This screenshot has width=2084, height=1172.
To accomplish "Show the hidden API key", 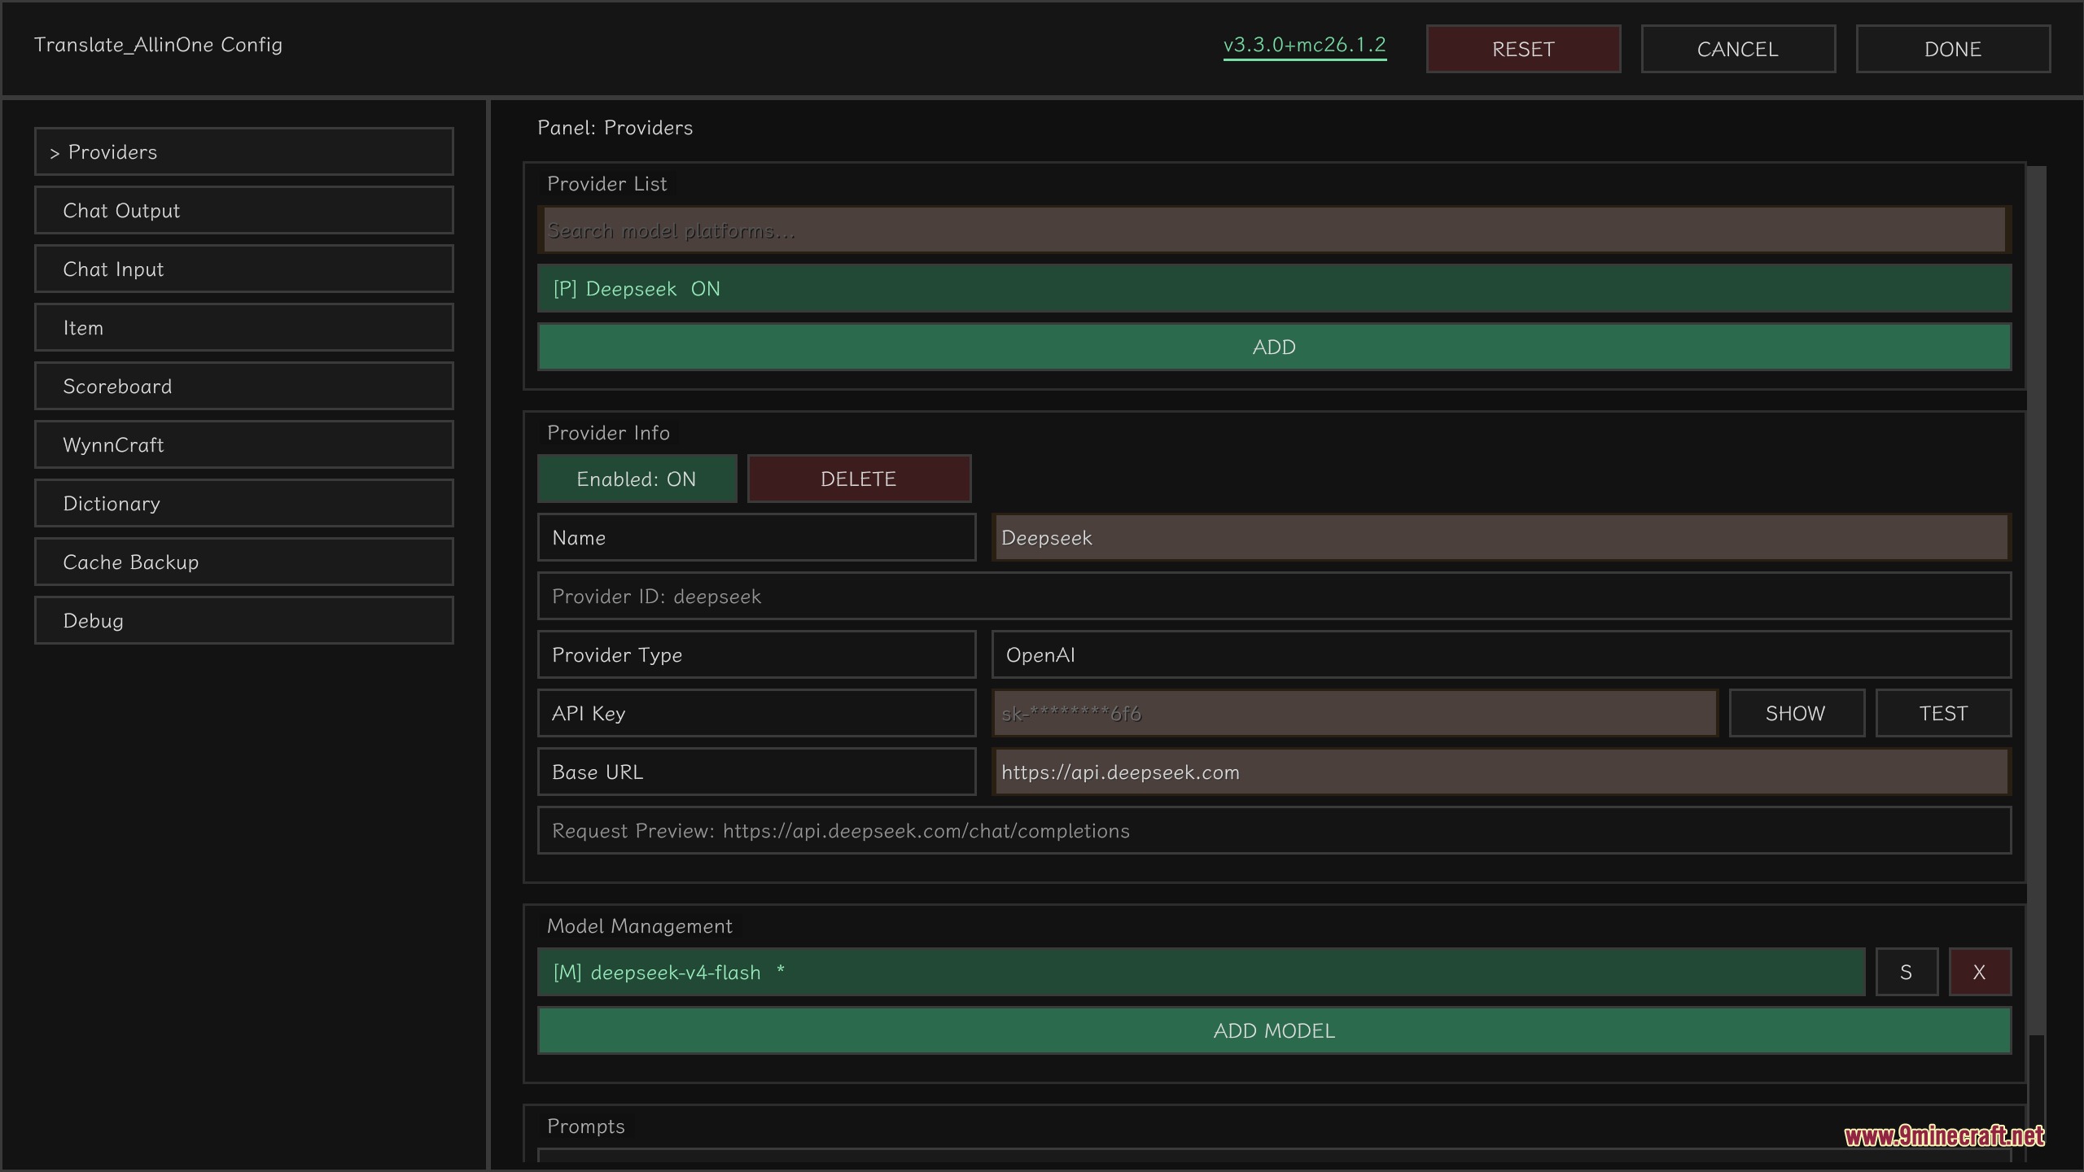I will coord(1797,713).
